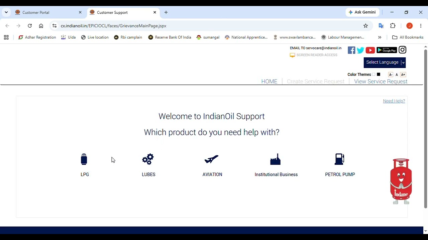Select the Customer Support tab

[x=123, y=12]
